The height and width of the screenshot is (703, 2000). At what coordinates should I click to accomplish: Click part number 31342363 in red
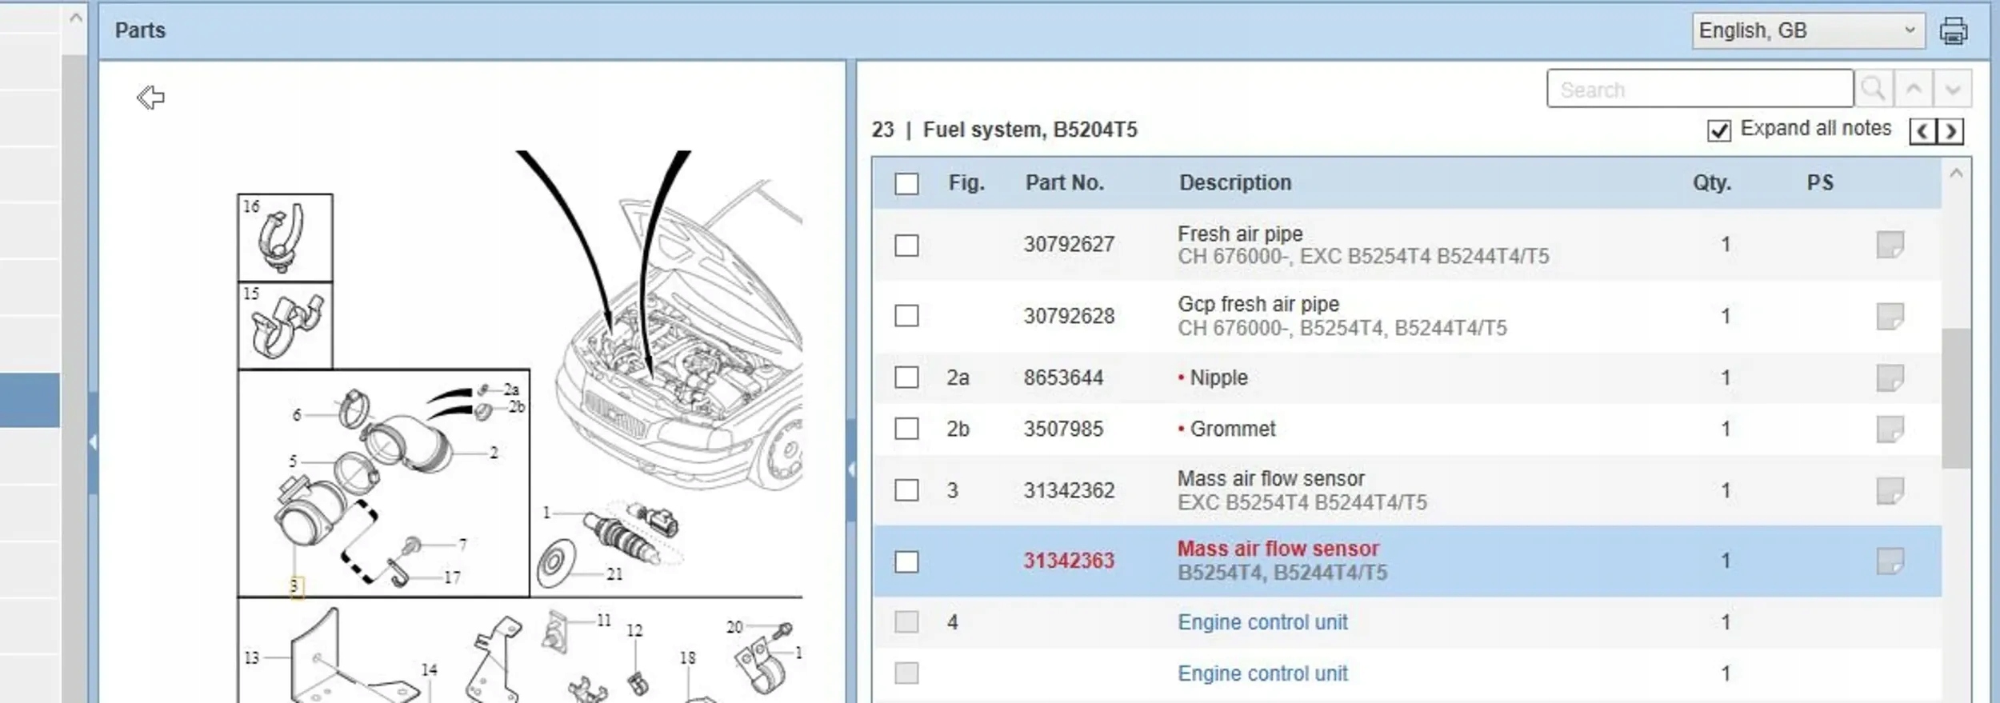point(1069,561)
